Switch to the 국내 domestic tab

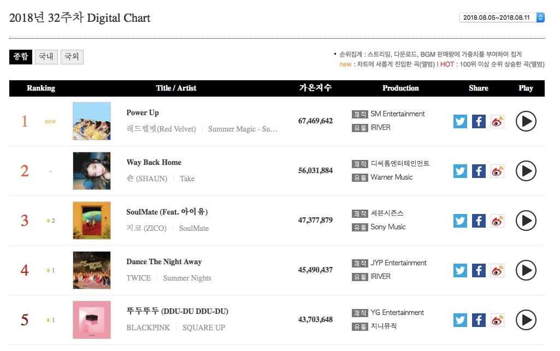pyautogui.click(x=46, y=57)
